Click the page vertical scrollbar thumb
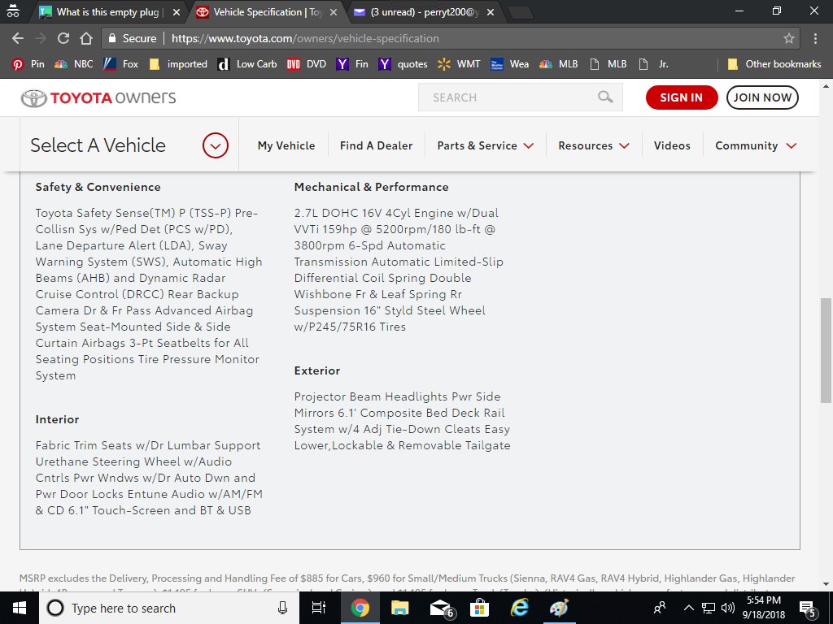Image resolution: width=833 pixels, height=624 pixels. tap(826, 350)
